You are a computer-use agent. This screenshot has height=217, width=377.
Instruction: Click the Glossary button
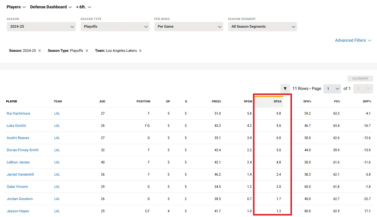click(x=360, y=79)
